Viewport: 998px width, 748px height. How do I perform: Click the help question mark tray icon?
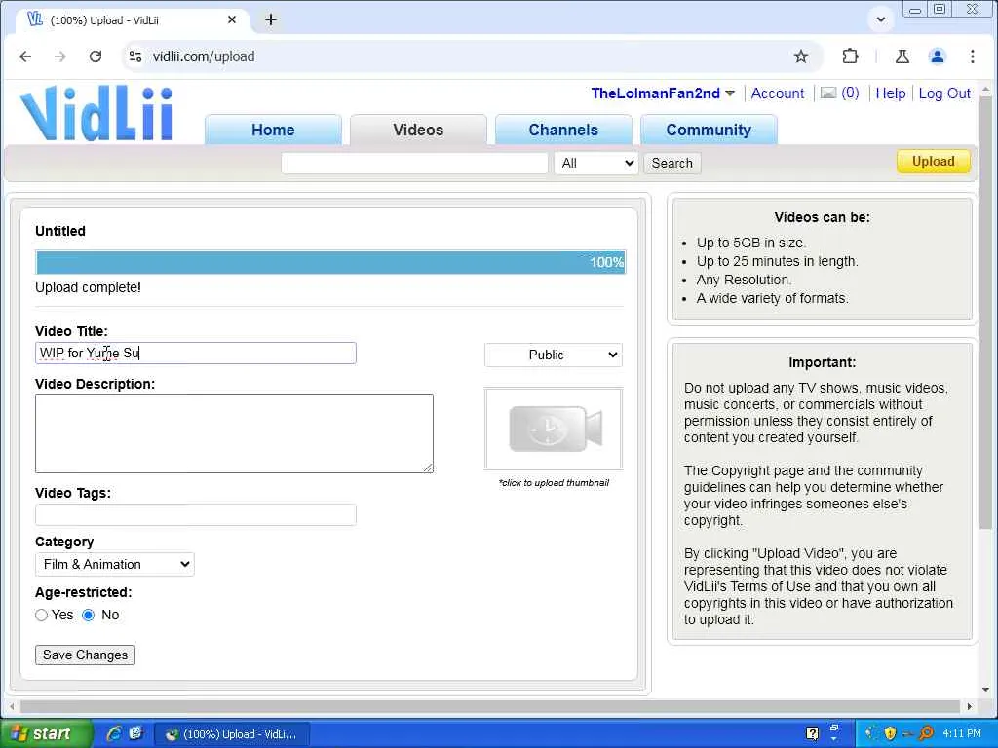(812, 733)
